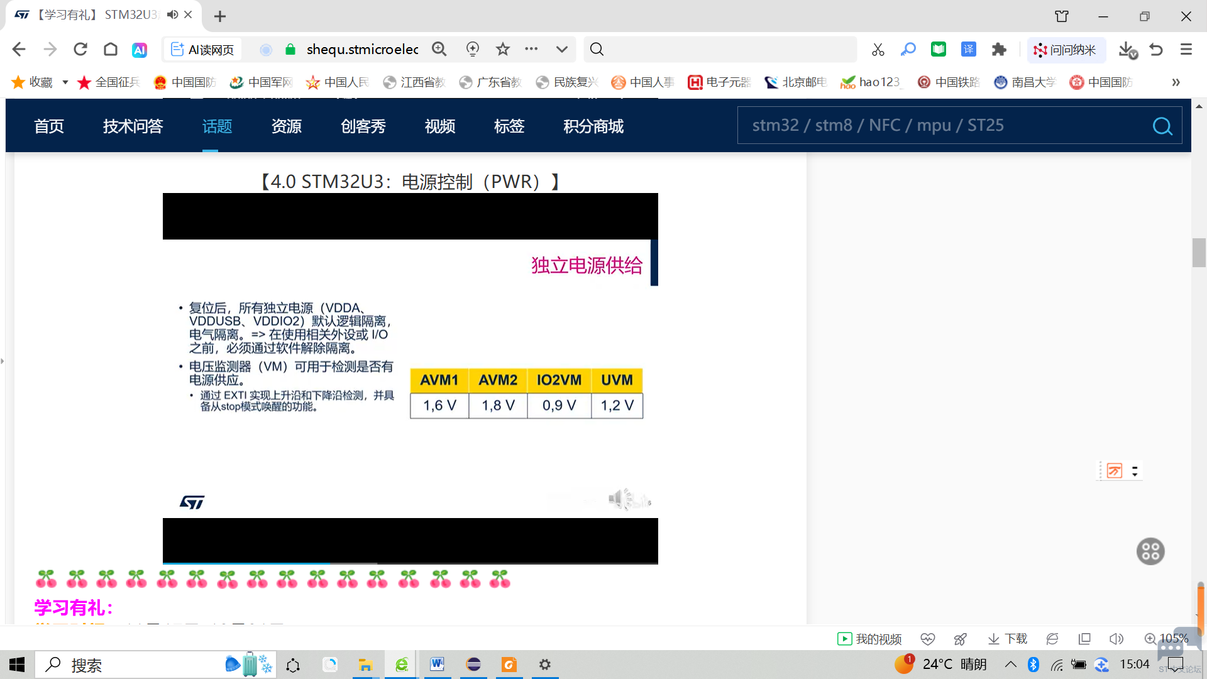Open 我的视频 in status bar
Image resolution: width=1207 pixels, height=679 pixels.
[x=869, y=639]
